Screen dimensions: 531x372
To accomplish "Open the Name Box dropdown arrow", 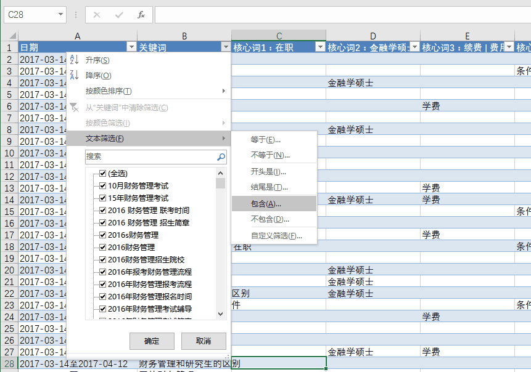I will tap(60, 14).
